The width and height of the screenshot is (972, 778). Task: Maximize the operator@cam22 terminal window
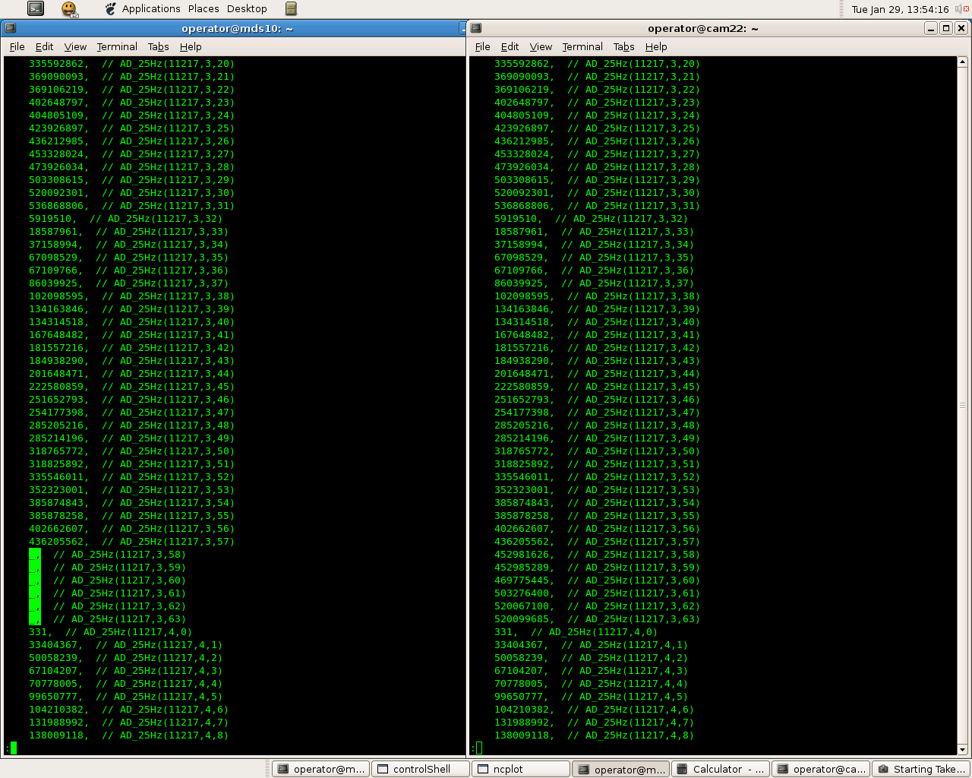click(946, 28)
